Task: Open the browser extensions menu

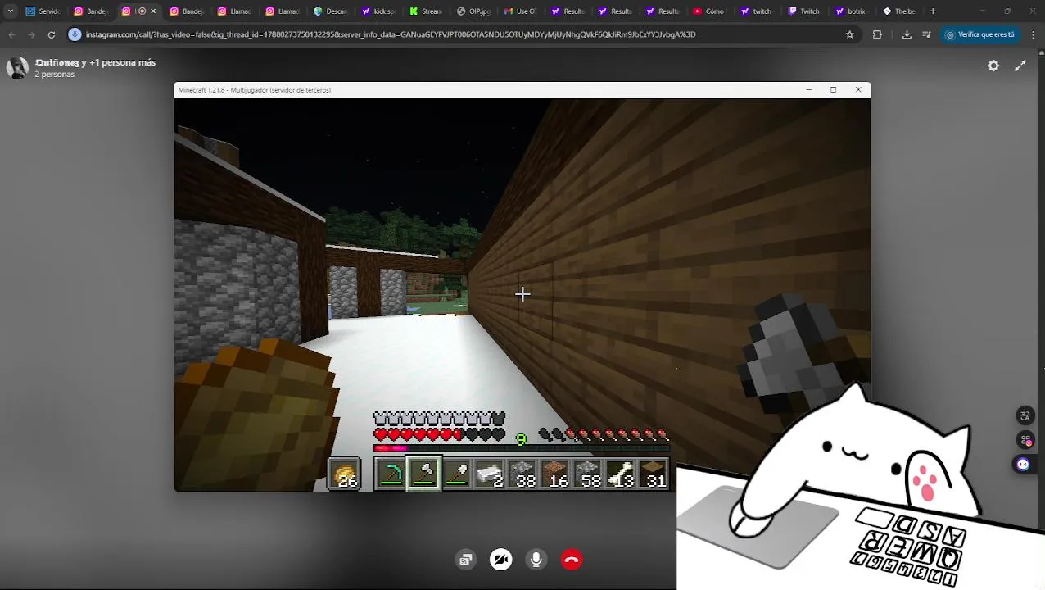Action: (x=877, y=34)
